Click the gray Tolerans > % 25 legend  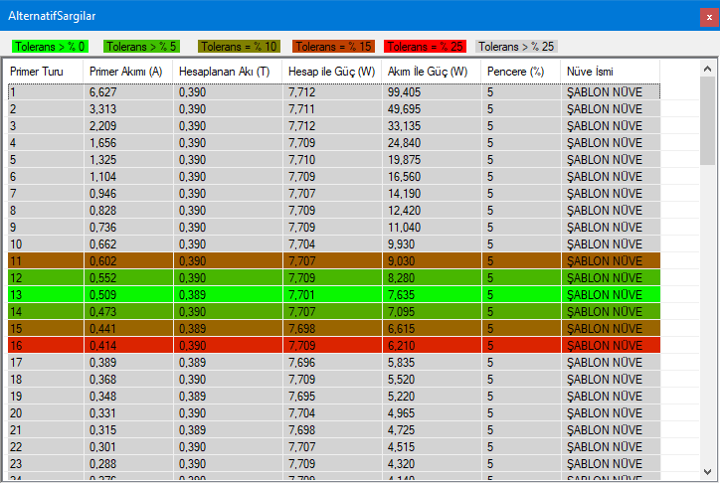tap(516, 46)
